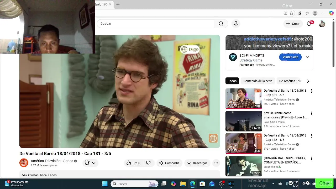Screen dimensions: 336x189
Task: Show hidden system tray icons chevron
Action: click(273, 184)
